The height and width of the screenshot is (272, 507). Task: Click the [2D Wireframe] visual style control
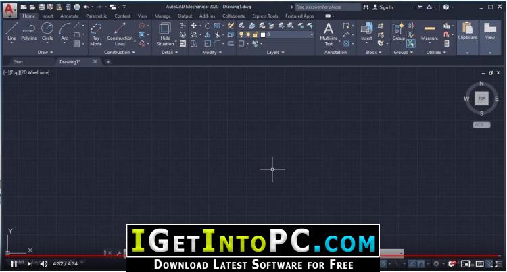coord(35,72)
